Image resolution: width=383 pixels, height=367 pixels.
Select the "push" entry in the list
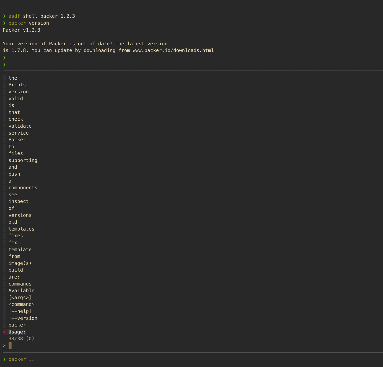tap(14, 174)
